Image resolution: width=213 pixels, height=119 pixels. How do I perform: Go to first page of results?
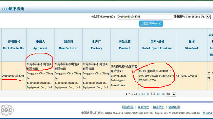coord(143,94)
